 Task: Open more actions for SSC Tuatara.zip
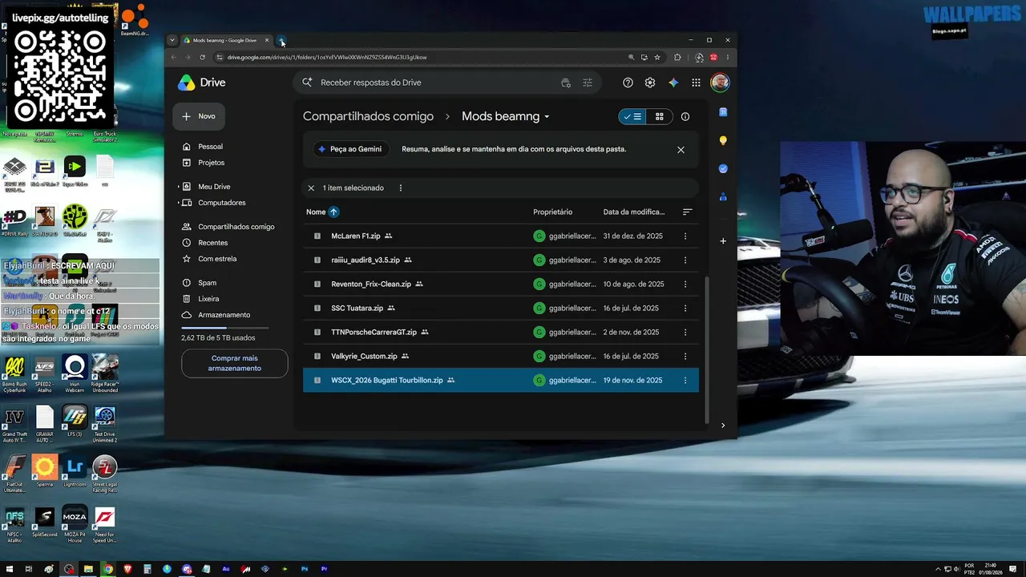pos(685,308)
